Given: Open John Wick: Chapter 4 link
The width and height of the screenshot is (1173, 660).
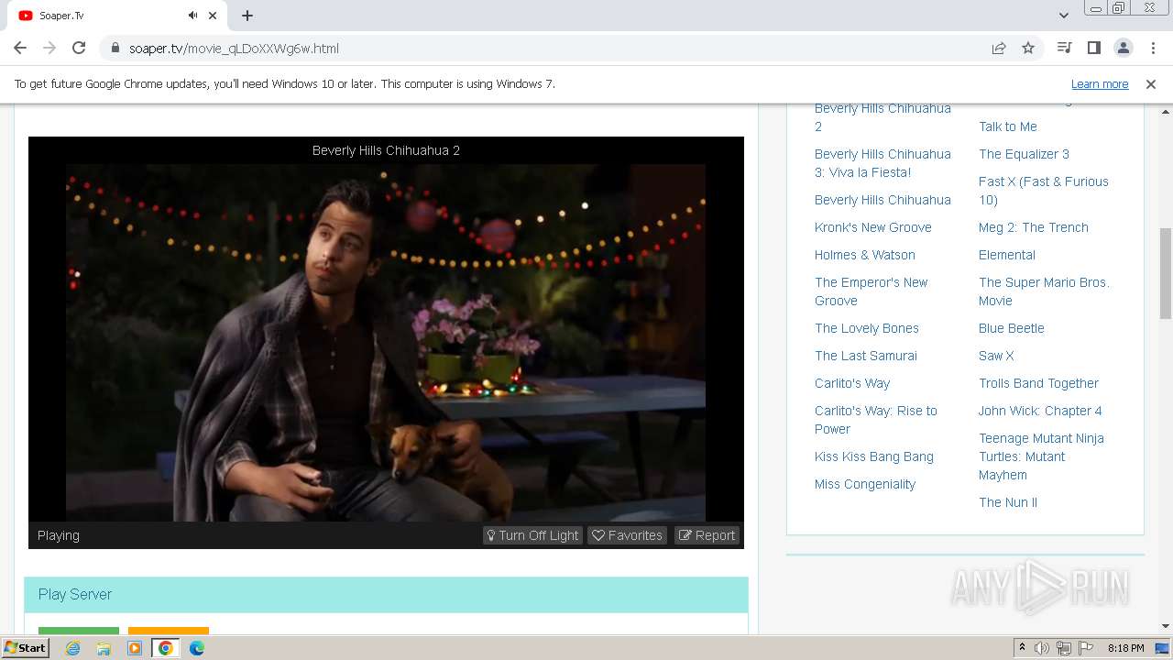Looking at the screenshot, I should click(1040, 411).
